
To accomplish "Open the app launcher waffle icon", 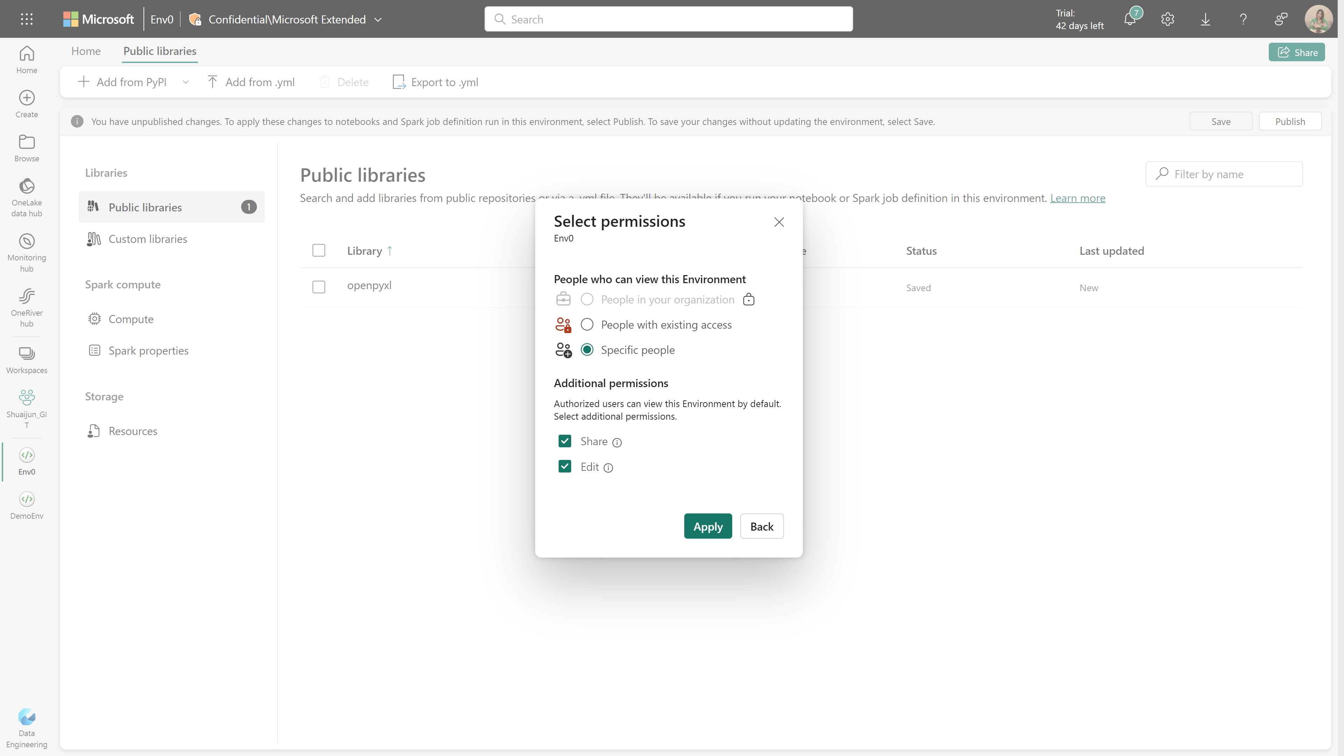I will 27,19.
